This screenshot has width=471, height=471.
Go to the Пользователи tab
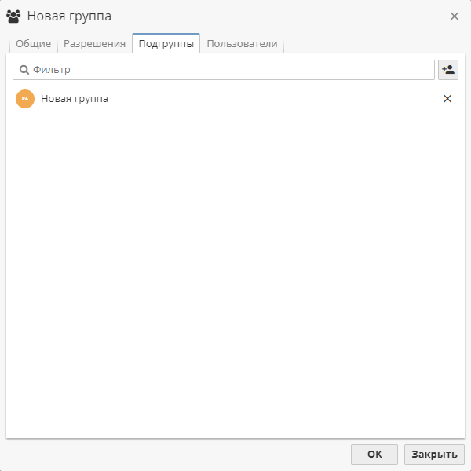[x=242, y=44]
